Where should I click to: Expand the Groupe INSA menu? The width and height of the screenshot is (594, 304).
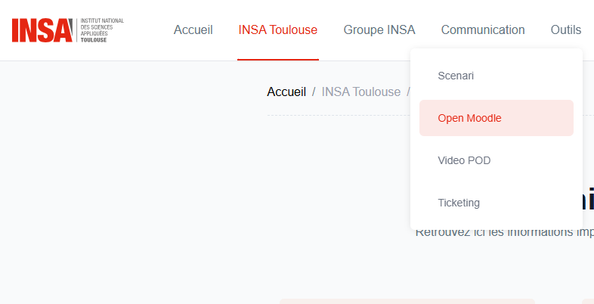(x=379, y=30)
